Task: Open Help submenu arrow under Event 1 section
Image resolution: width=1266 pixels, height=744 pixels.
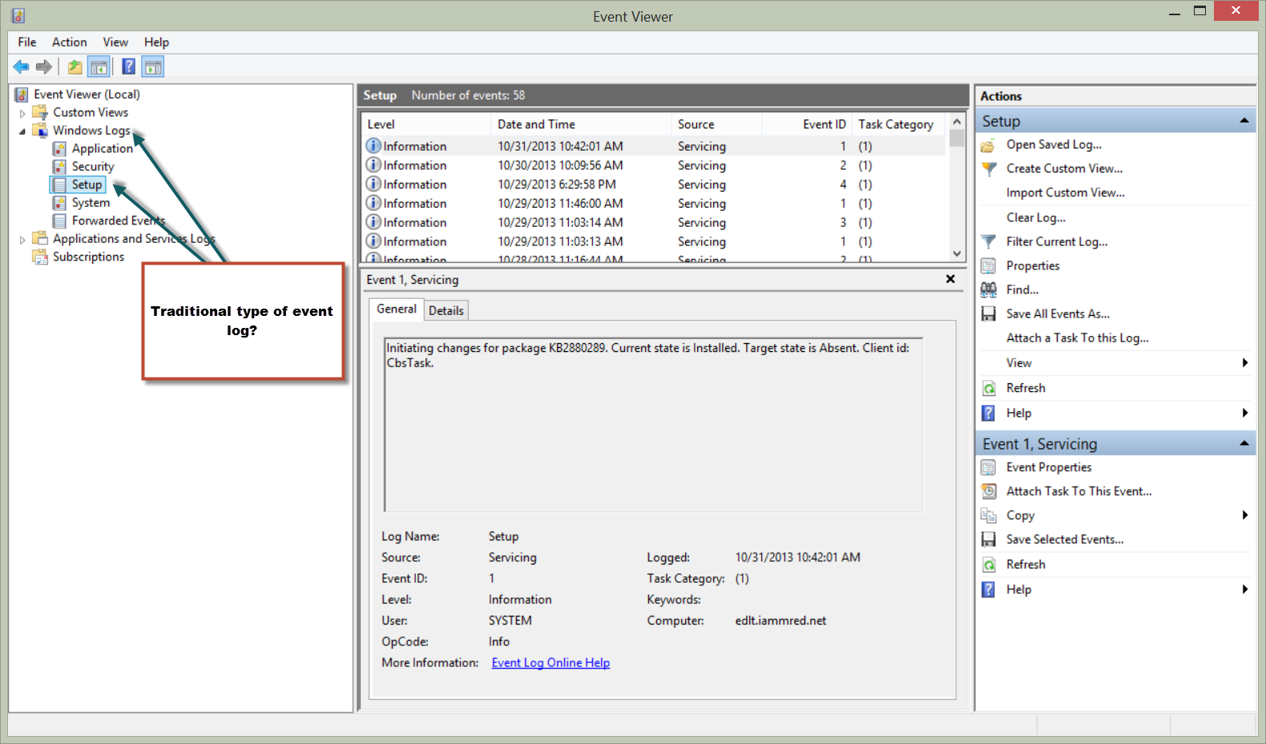Action: tap(1245, 590)
